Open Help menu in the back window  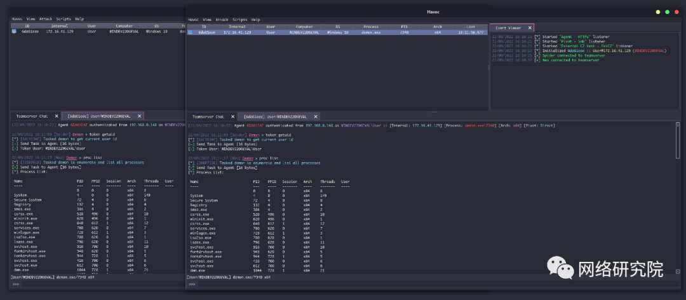[79, 19]
